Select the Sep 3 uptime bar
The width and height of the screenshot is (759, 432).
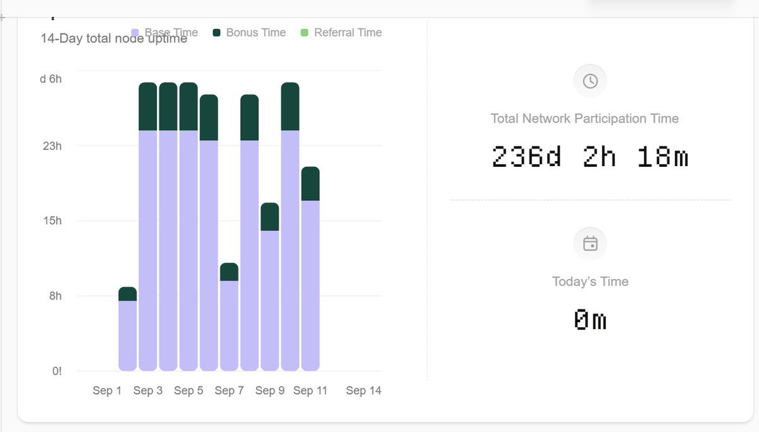[x=148, y=227]
